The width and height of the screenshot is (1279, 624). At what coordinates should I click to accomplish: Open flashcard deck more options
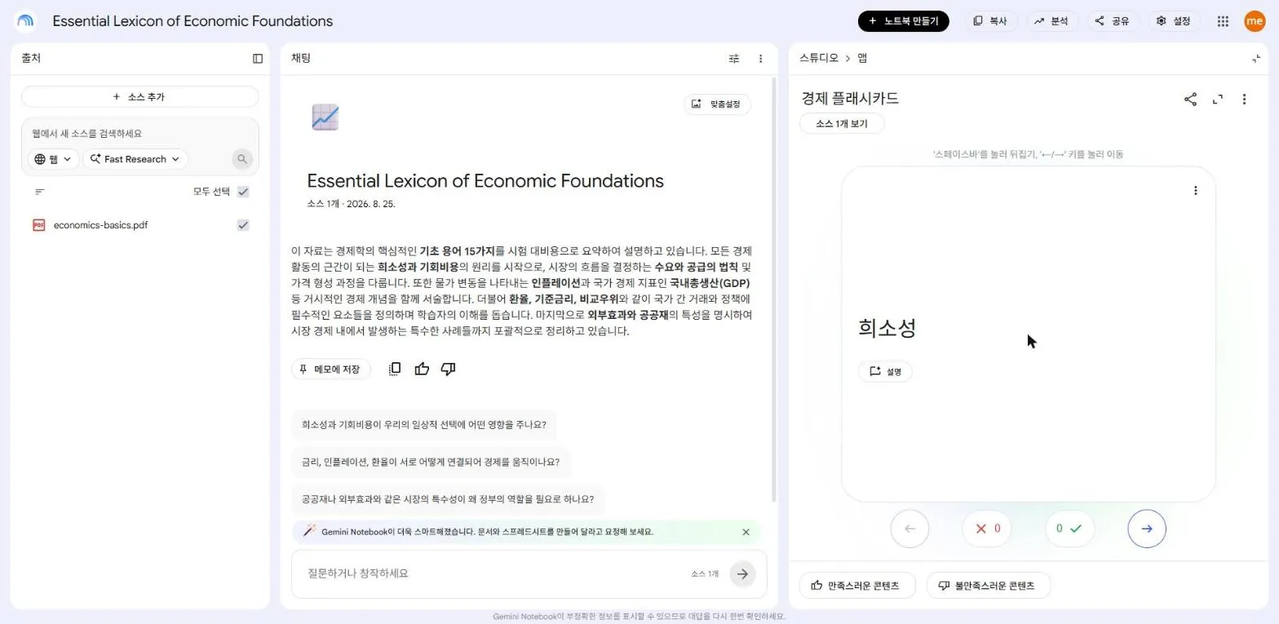coord(1244,100)
